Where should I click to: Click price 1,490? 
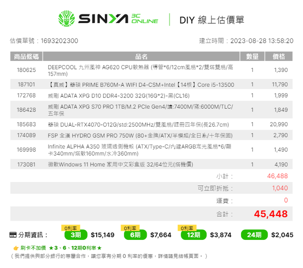(x=281, y=150)
